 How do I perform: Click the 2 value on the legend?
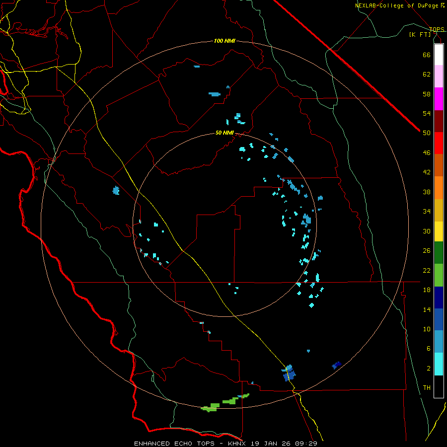coord(428,369)
